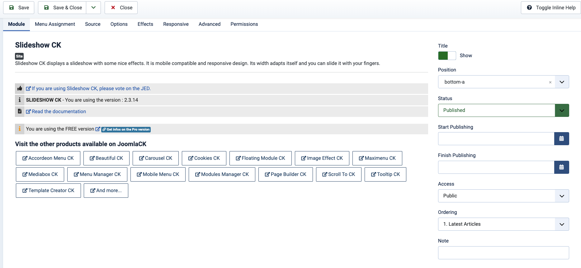Image resolution: width=581 pixels, height=268 pixels.
Task: Click the red Close button
Action: [121, 7]
